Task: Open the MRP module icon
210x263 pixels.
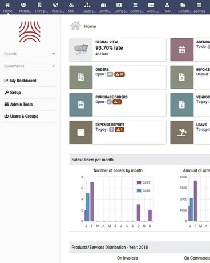Action: 71,5
